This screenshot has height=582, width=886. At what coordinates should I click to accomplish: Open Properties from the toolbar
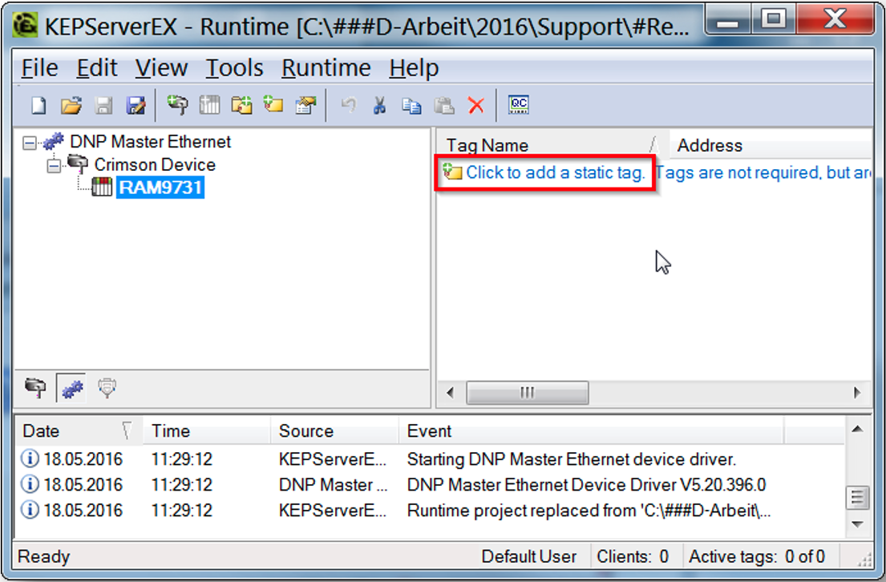click(305, 105)
